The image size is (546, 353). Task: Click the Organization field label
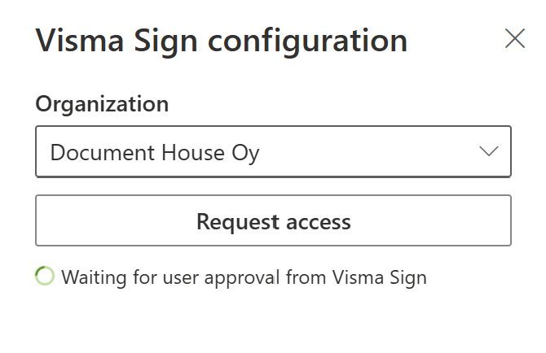(102, 104)
